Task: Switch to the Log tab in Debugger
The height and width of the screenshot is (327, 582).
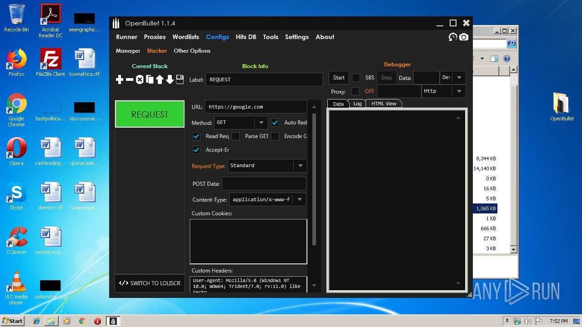Action: coord(357,104)
